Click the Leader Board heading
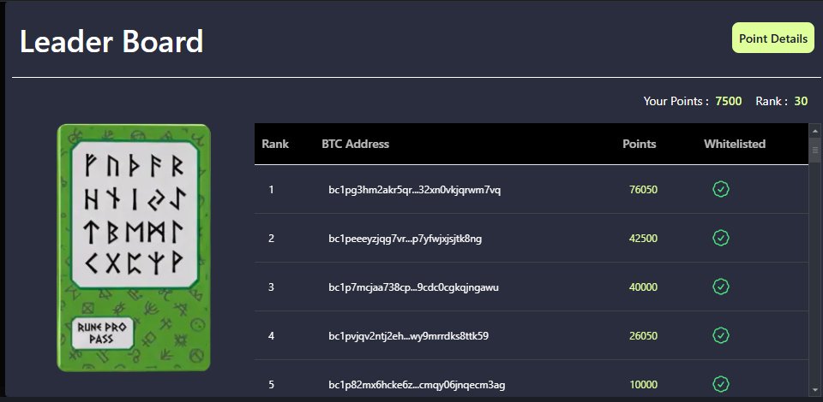This screenshot has height=402, width=823. pyautogui.click(x=111, y=41)
